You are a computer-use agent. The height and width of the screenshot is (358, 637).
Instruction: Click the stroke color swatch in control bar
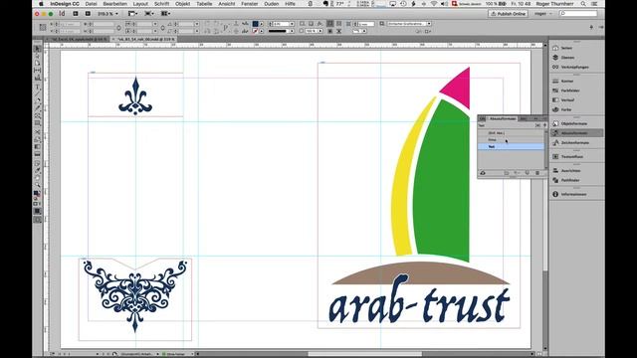tap(255, 31)
